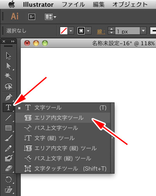Select the Pen tool

pos(8,97)
